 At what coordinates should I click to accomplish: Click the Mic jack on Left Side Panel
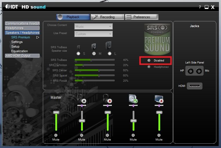click(x=199, y=71)
